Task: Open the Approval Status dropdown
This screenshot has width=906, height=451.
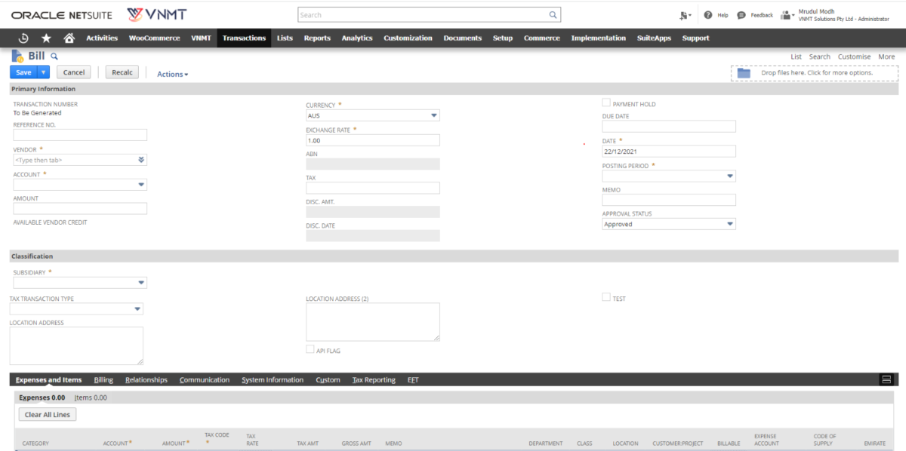Action: (729, 223)
